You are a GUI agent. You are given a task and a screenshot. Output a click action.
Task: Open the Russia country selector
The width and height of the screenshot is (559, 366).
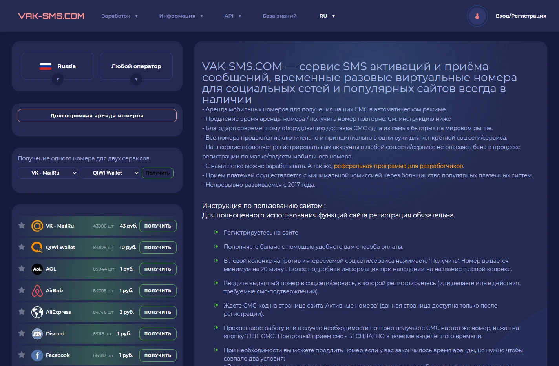coord(58,66)
